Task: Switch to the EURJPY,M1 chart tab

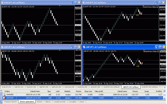Action: tap(7, 87)
